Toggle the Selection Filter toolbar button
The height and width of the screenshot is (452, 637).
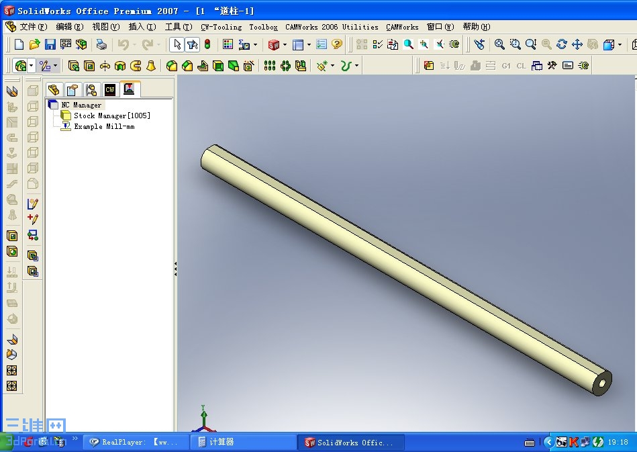(x=192, y=44)
